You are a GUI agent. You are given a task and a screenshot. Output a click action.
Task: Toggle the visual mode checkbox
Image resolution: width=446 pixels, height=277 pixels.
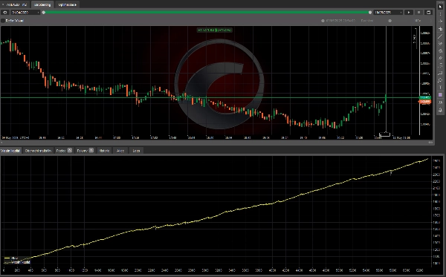point(3,21)
